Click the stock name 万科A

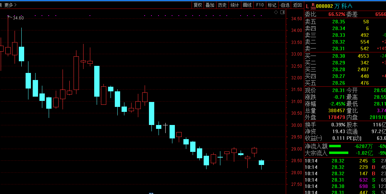point(343,6)
